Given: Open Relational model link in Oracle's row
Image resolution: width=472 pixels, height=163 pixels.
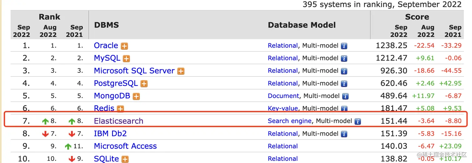Looking at the screenshot, I should click(283, 46).
